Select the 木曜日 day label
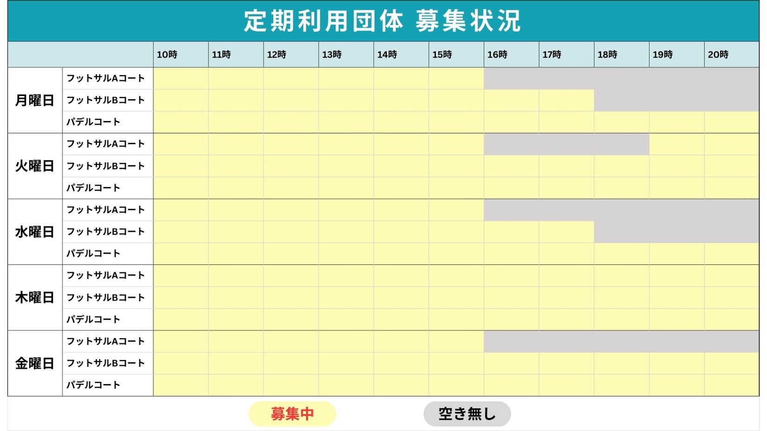 35,297
